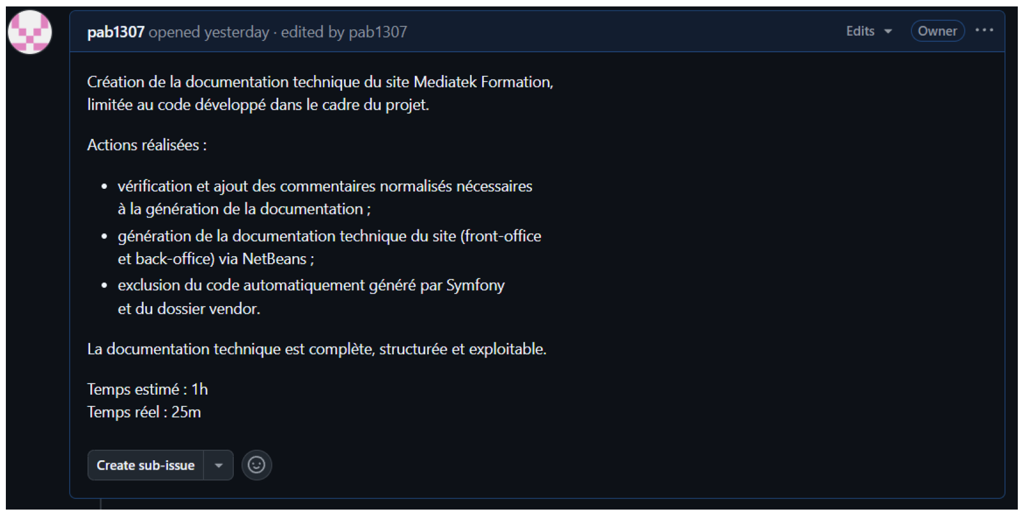Screen dimensions: 1026x516
Task: Open the three-dot issue options menu
Action: 984,30
